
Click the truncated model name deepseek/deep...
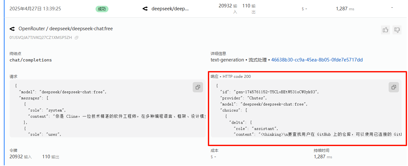pos(170,9)
